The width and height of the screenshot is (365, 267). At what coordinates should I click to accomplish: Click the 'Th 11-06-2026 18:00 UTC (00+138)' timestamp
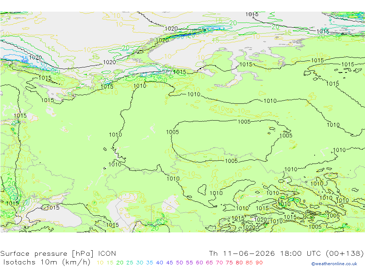click(x=286, y=253)
